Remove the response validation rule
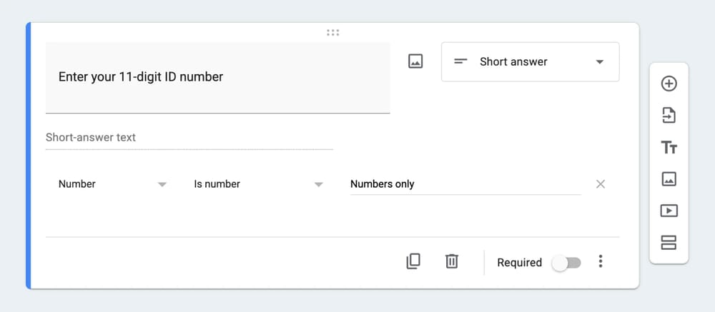715x312 pixels. tap(601, 184)
